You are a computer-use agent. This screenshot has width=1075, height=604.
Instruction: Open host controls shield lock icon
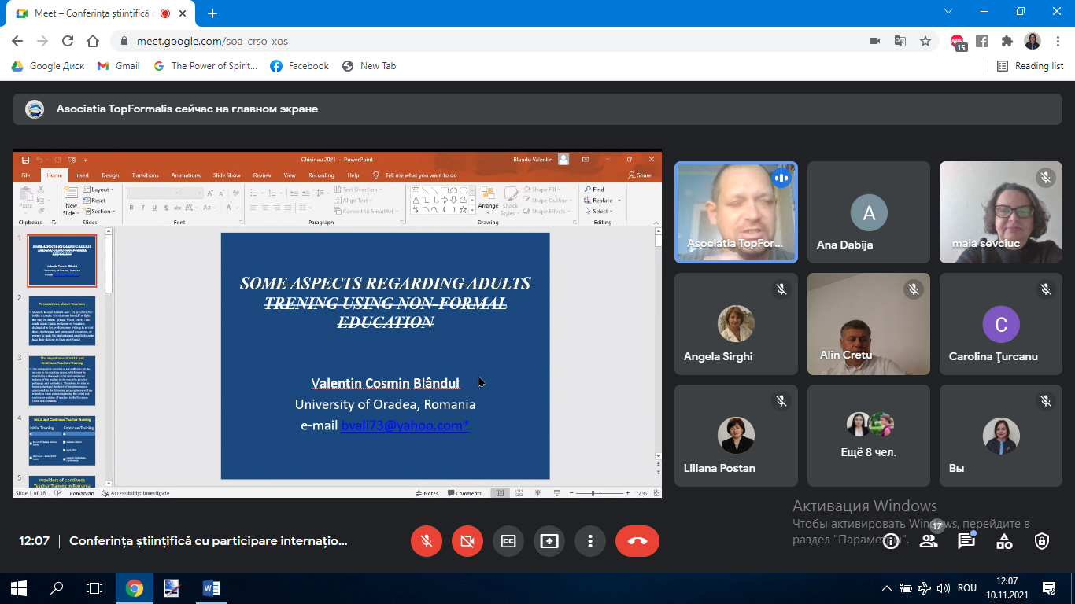1042,541
